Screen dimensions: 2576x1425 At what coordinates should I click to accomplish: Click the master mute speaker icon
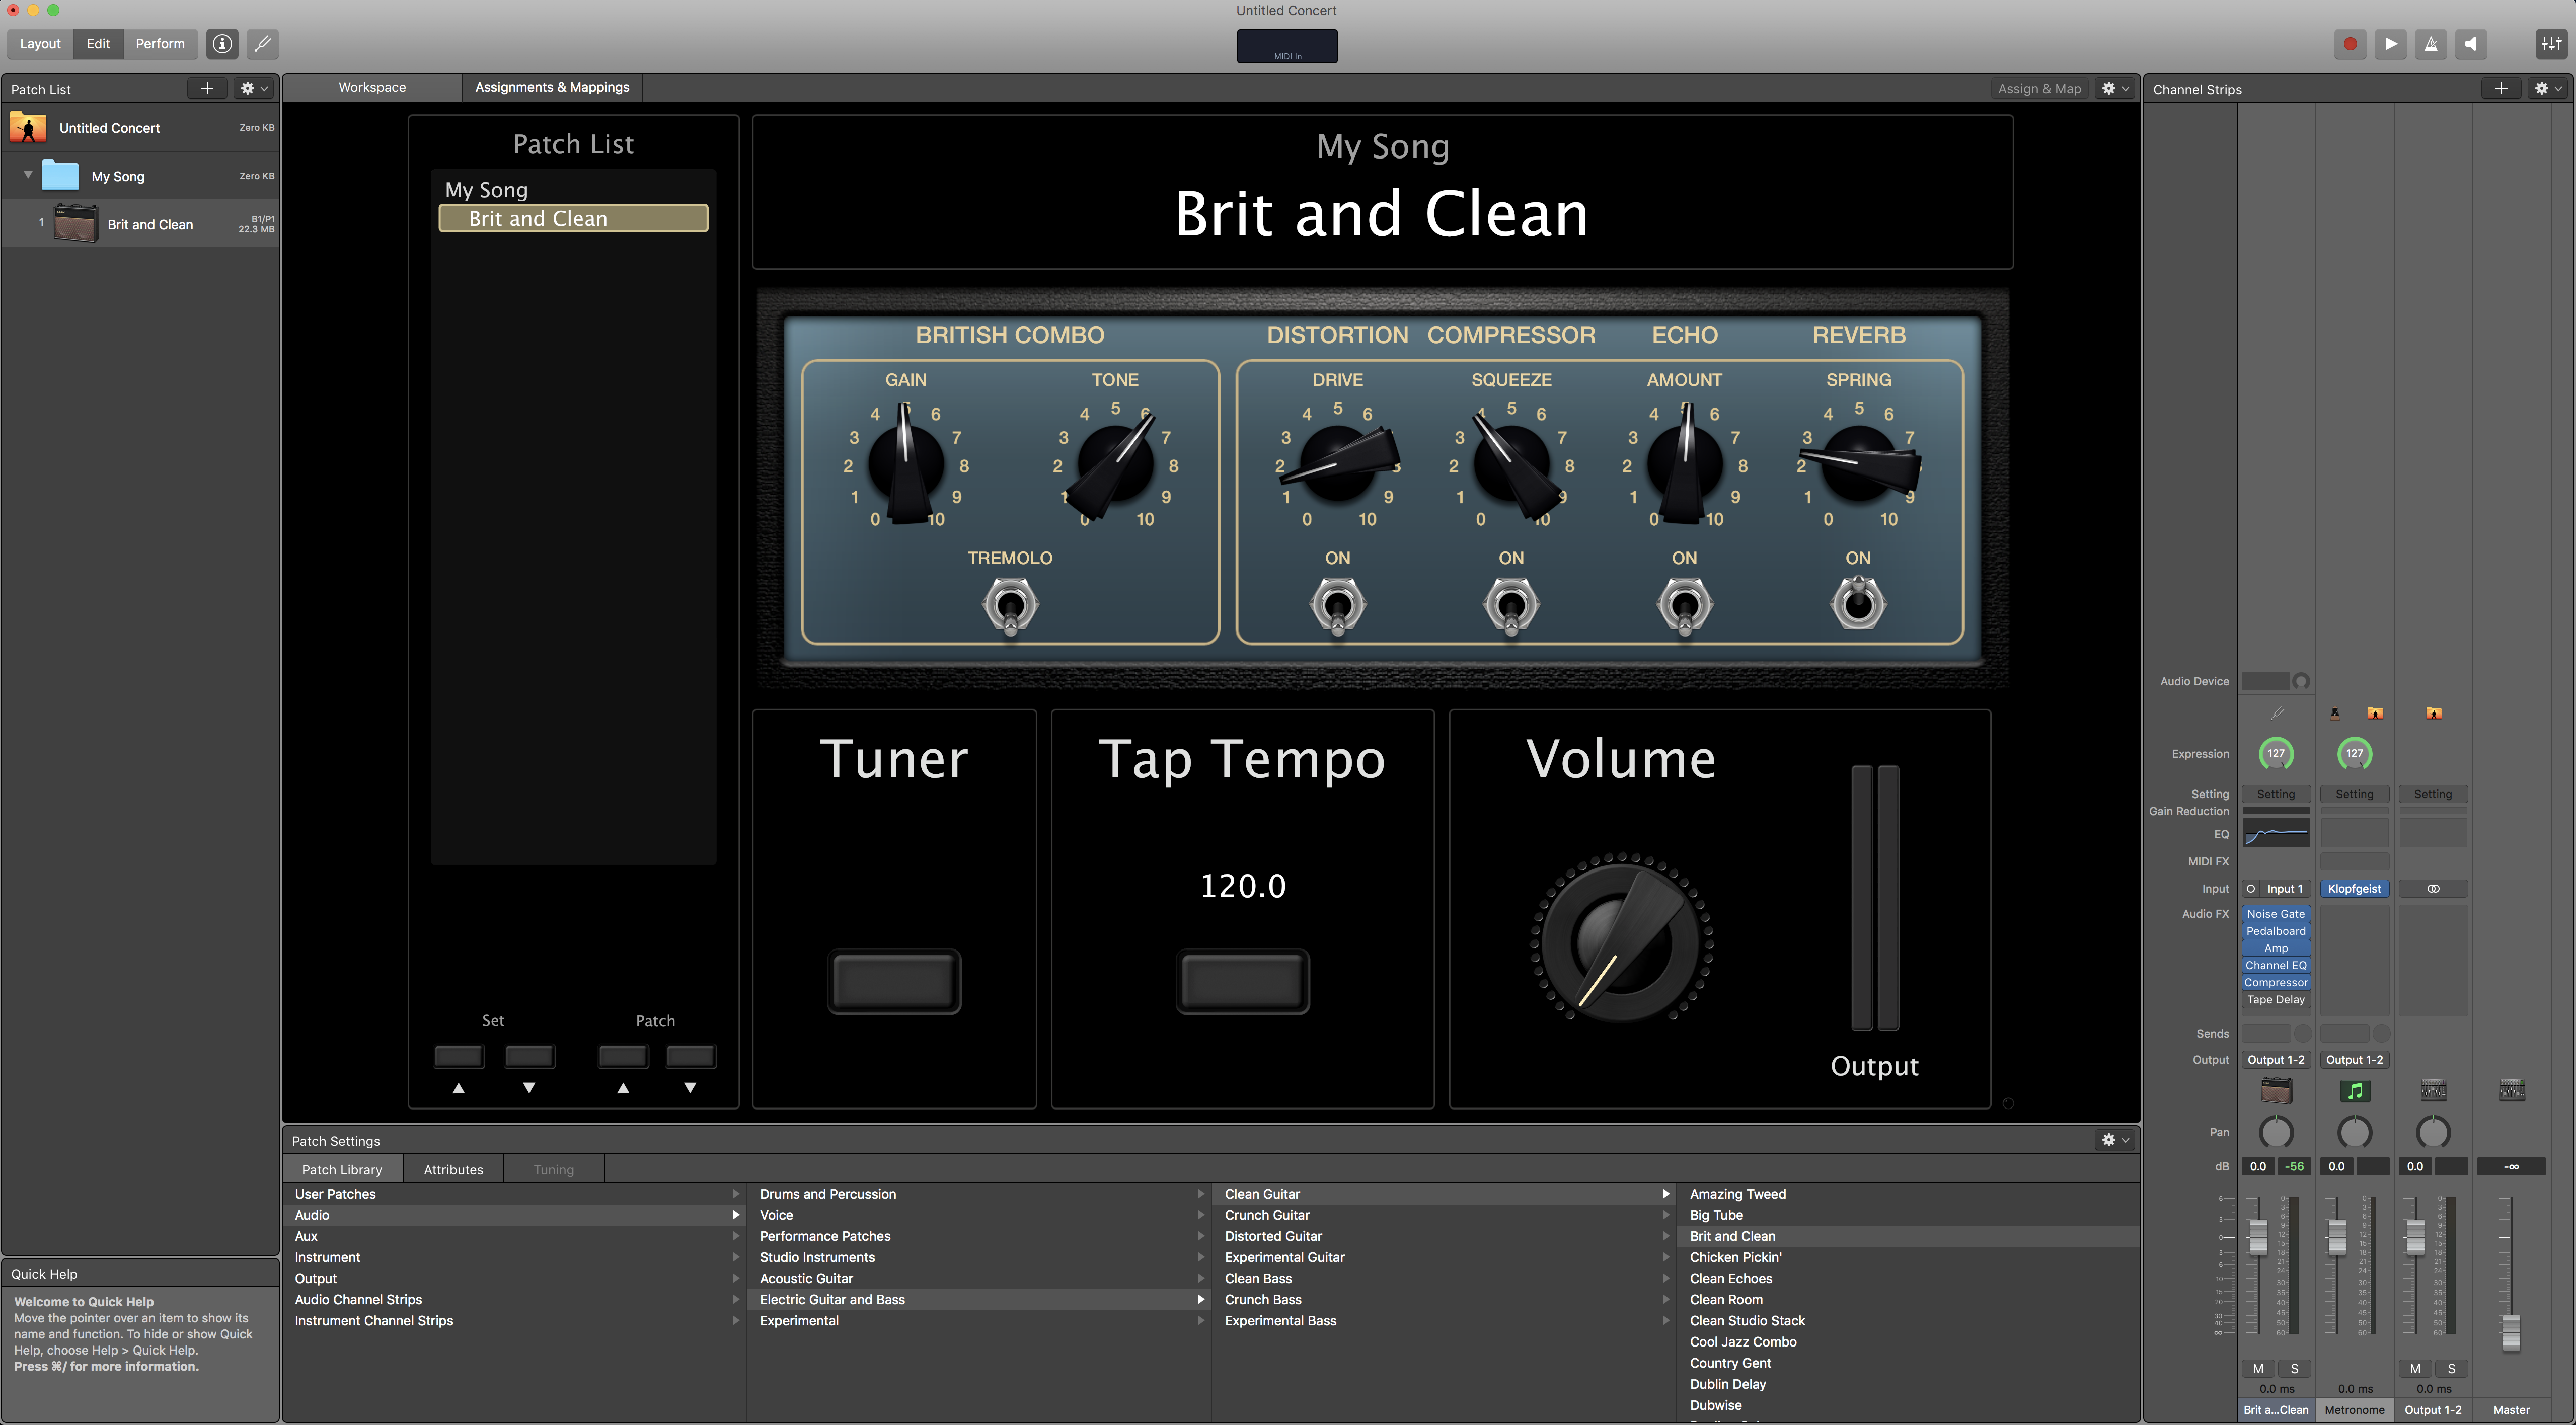pyautogui.click(x=2471, y=44)
